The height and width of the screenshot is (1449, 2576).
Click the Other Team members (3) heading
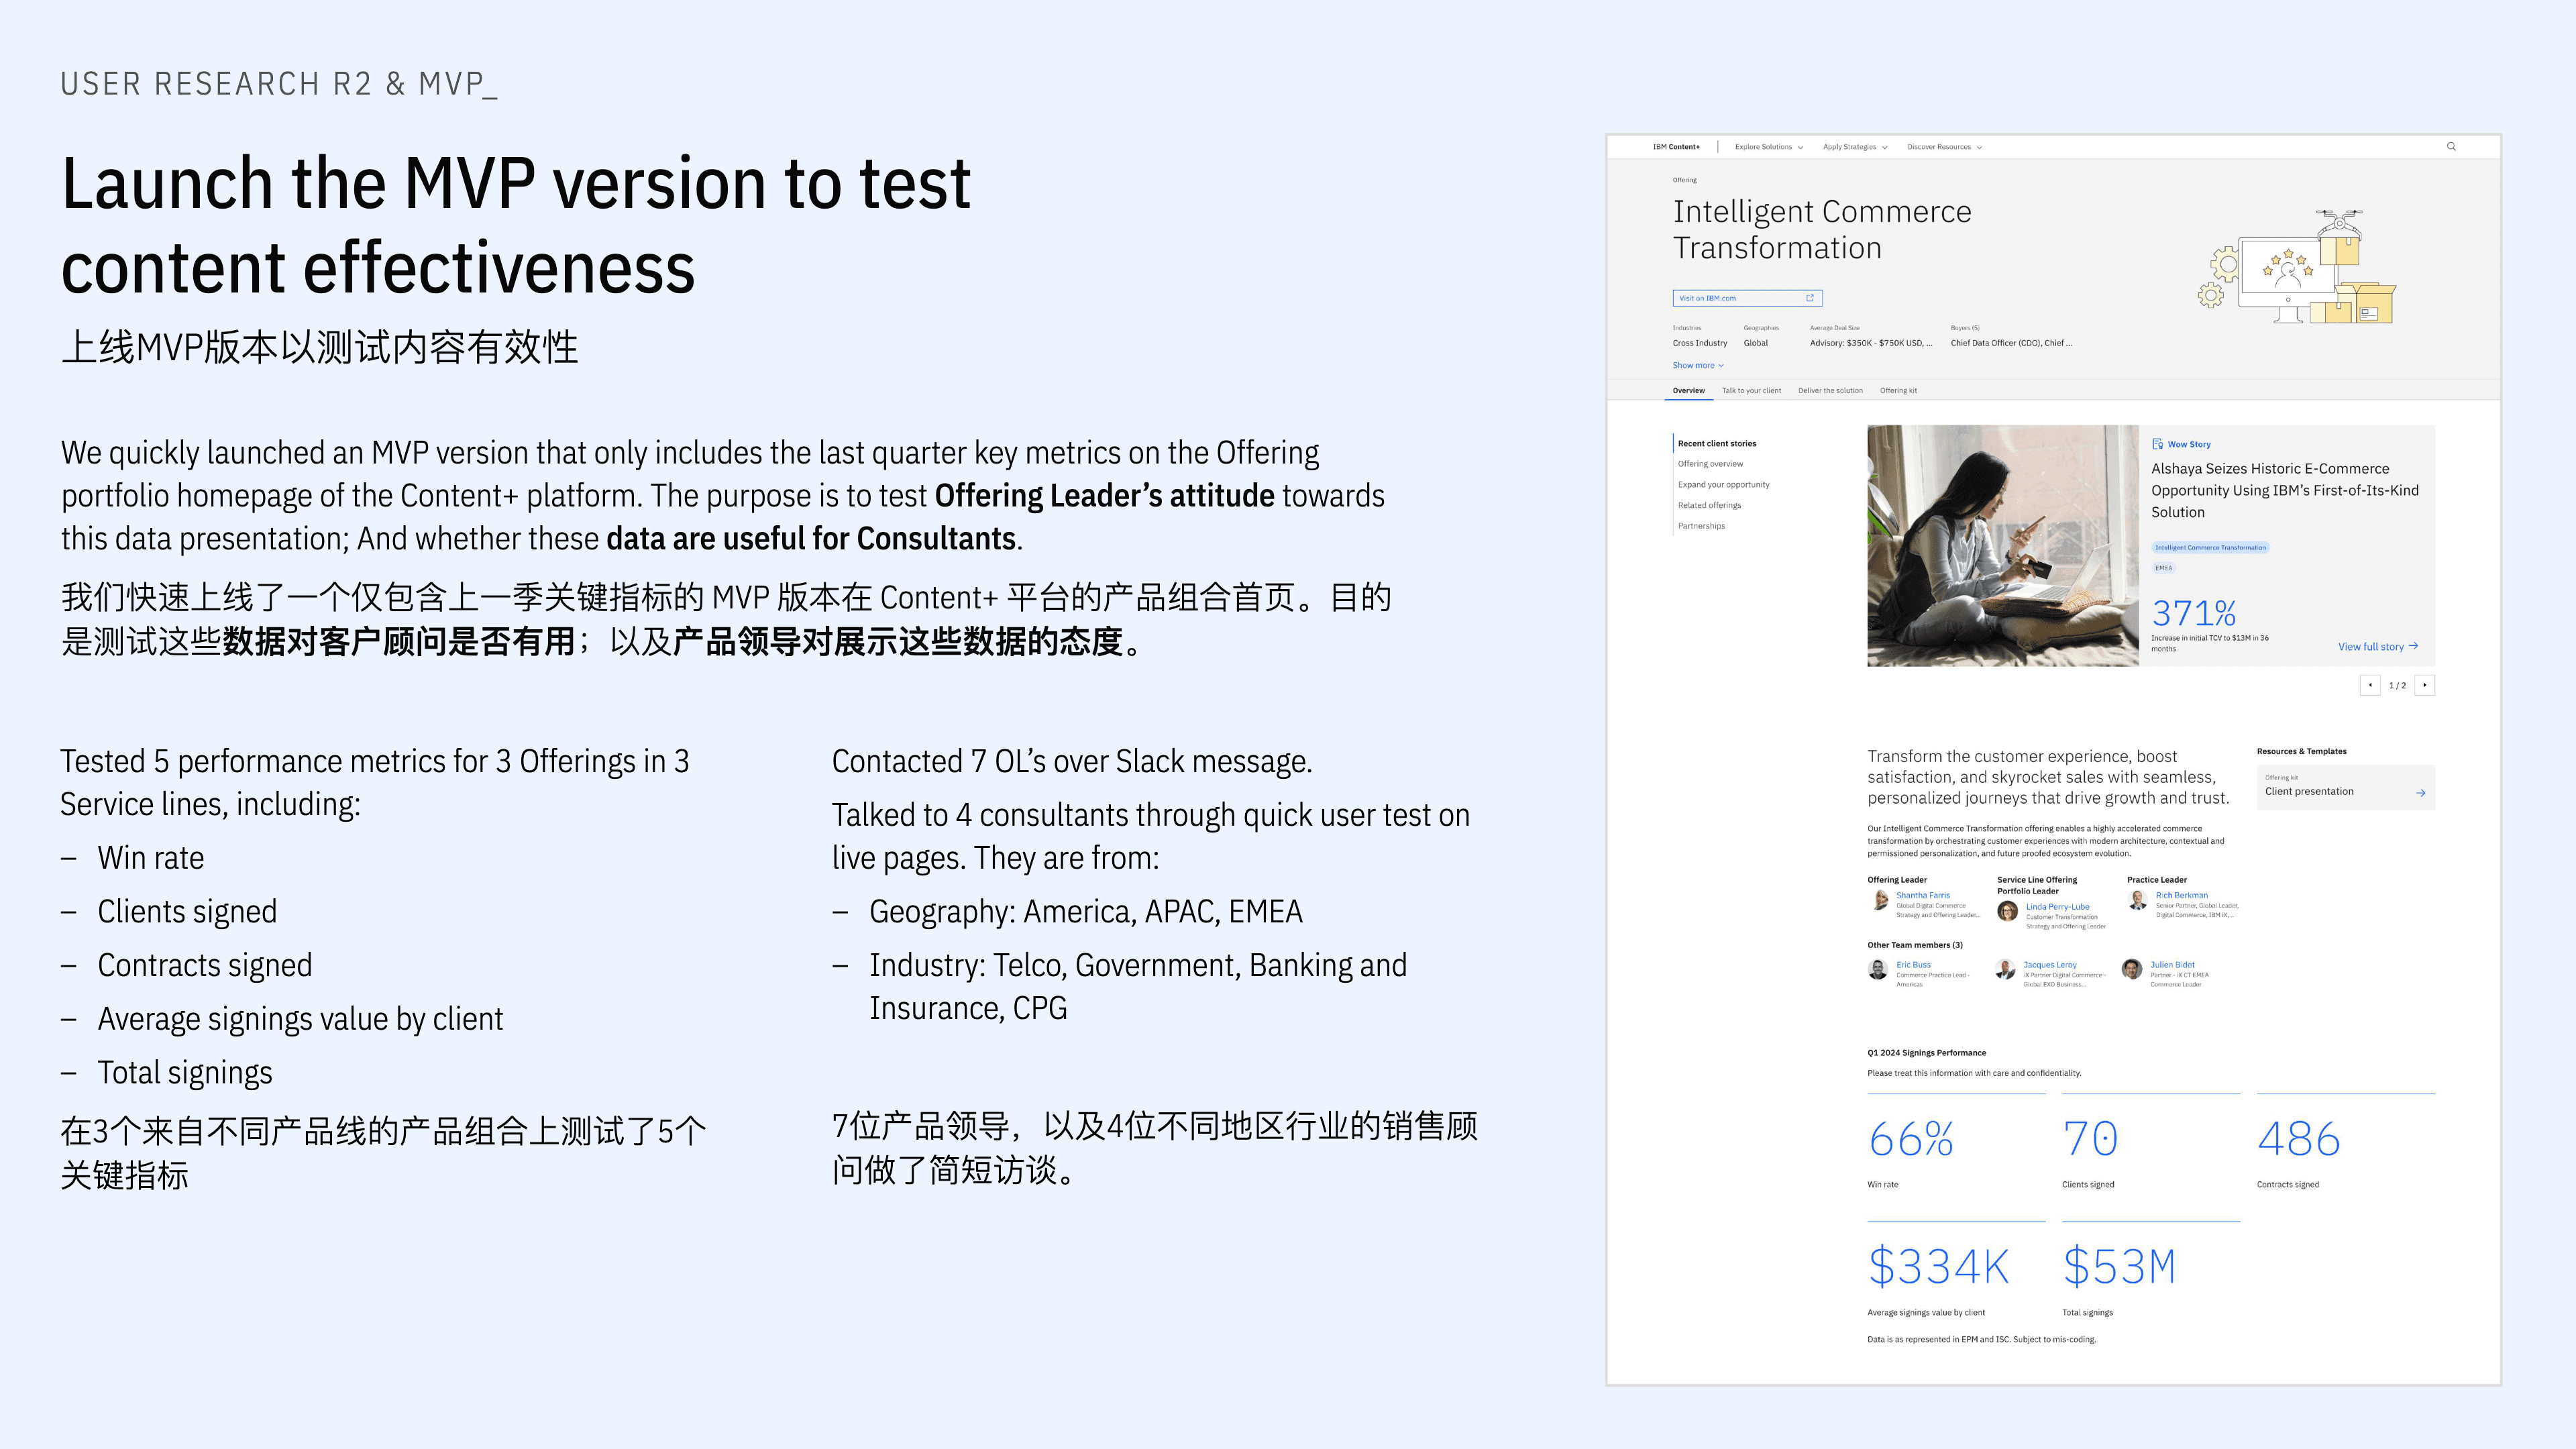(x=1915, y=945)
